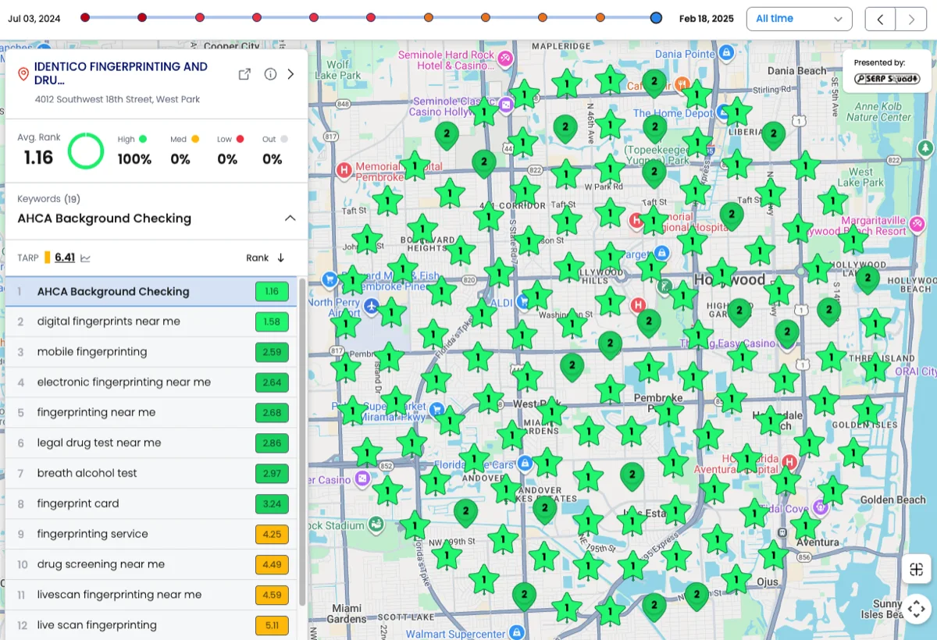Click the High 100% legend item
The width and height of the screenshot is (937, 640).
coord(134,150)
